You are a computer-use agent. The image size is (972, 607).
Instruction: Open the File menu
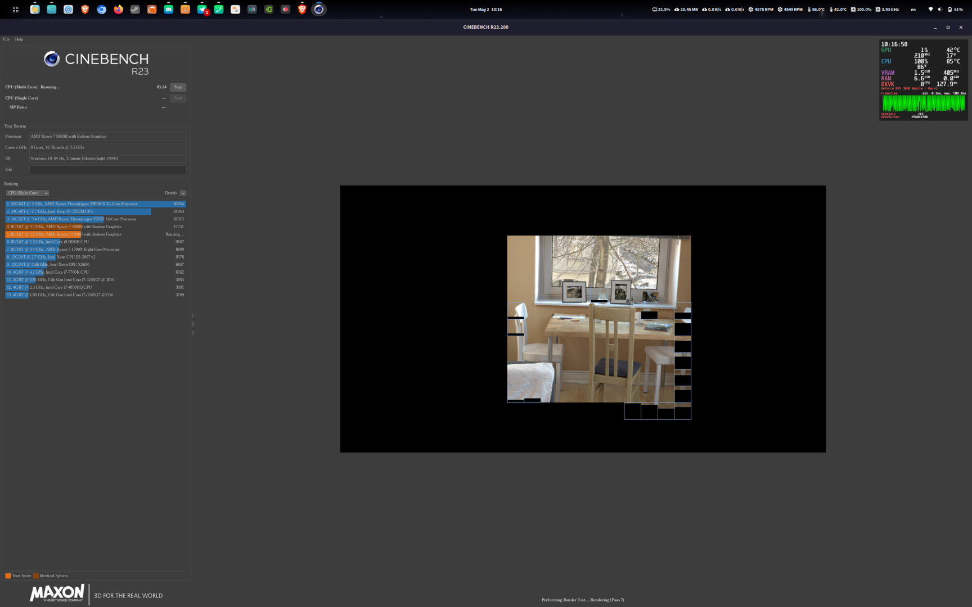point(6,39)
